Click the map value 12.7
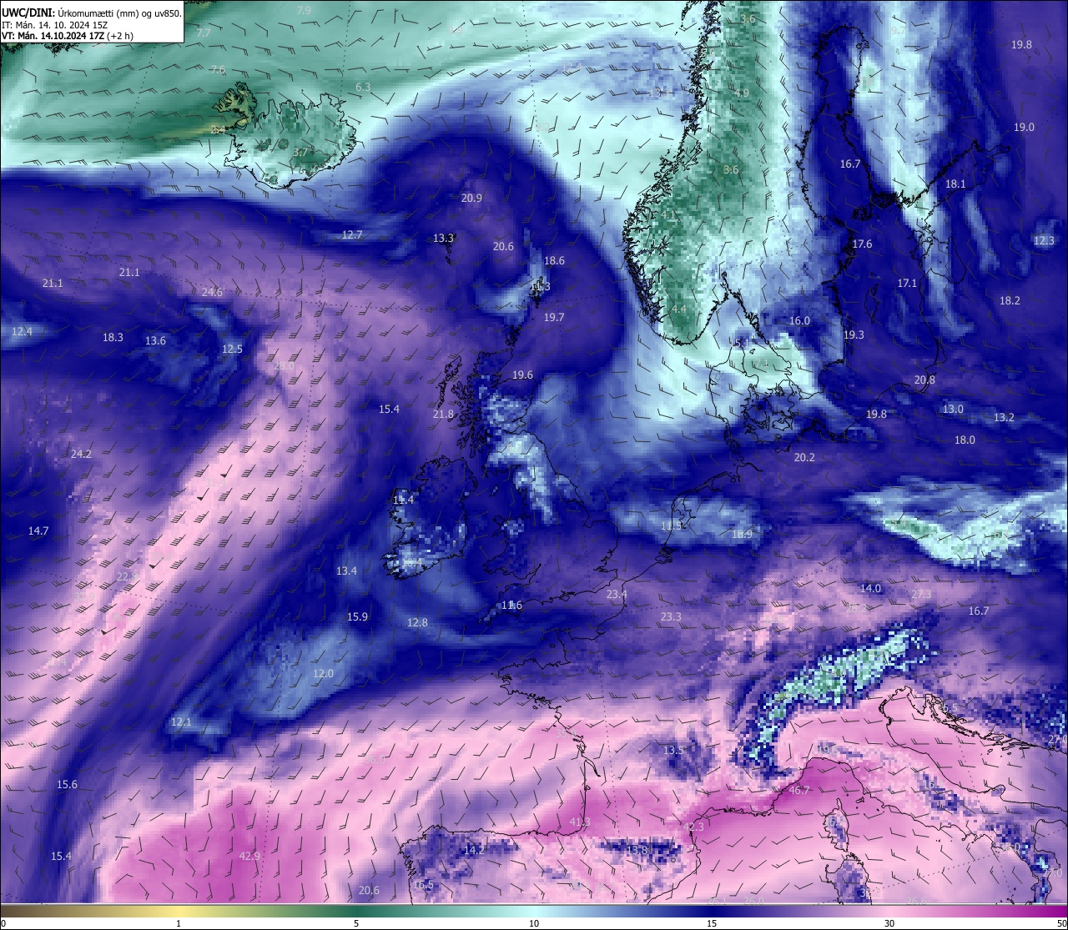Image resolution: width=1068 pixels, height=930 pixels. click(x=352, y=234)
